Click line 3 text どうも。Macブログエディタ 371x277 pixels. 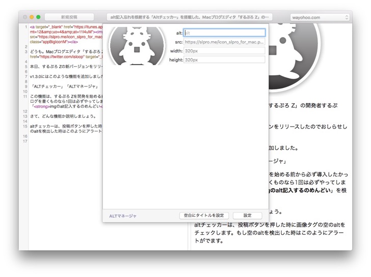tap(66, 54)
